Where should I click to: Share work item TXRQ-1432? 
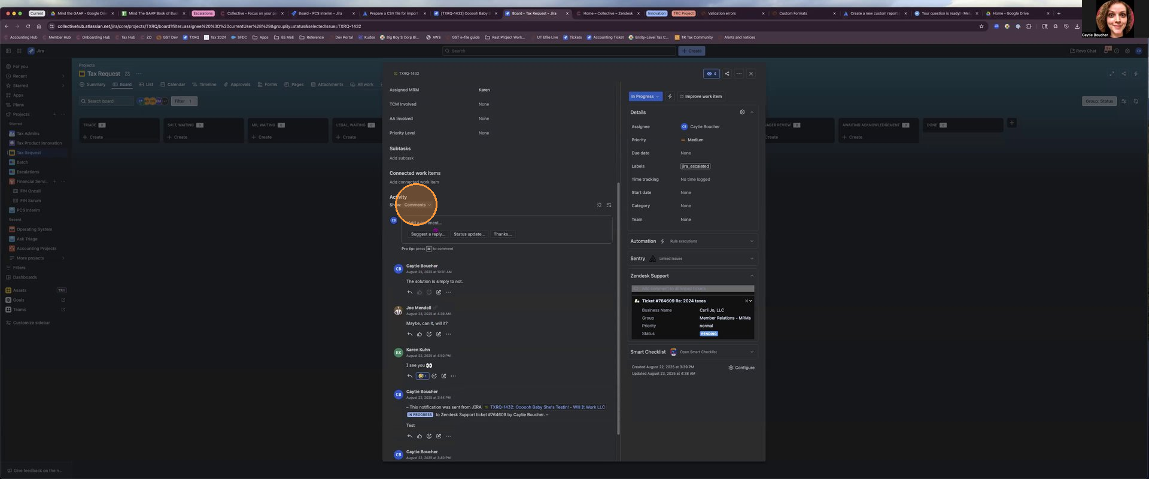click(727, 74)
